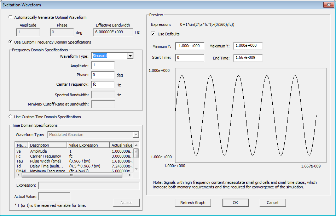Image resolution: width=336 pixels, height=216 pixels.
Task: Uncheck the Use Defaults checkbox
Action: point(153,34)
